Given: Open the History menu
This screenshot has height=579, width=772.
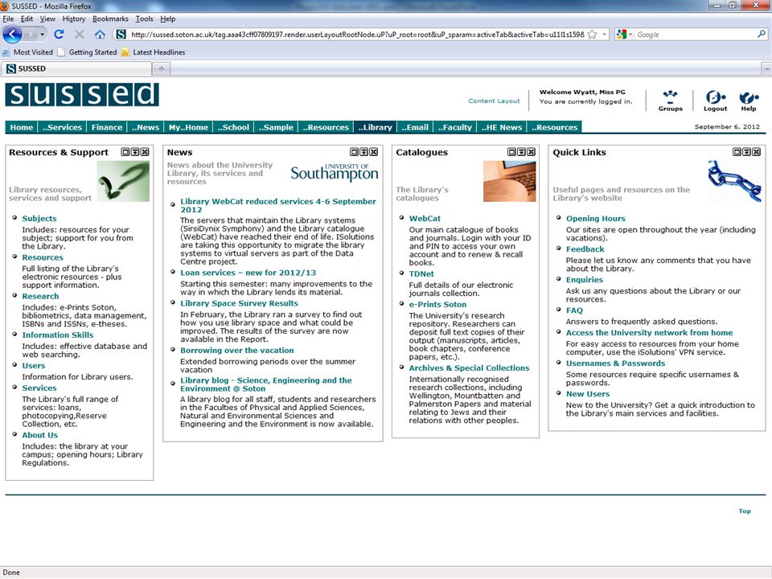Looking at the screenshot, I should tap(74, 18).
